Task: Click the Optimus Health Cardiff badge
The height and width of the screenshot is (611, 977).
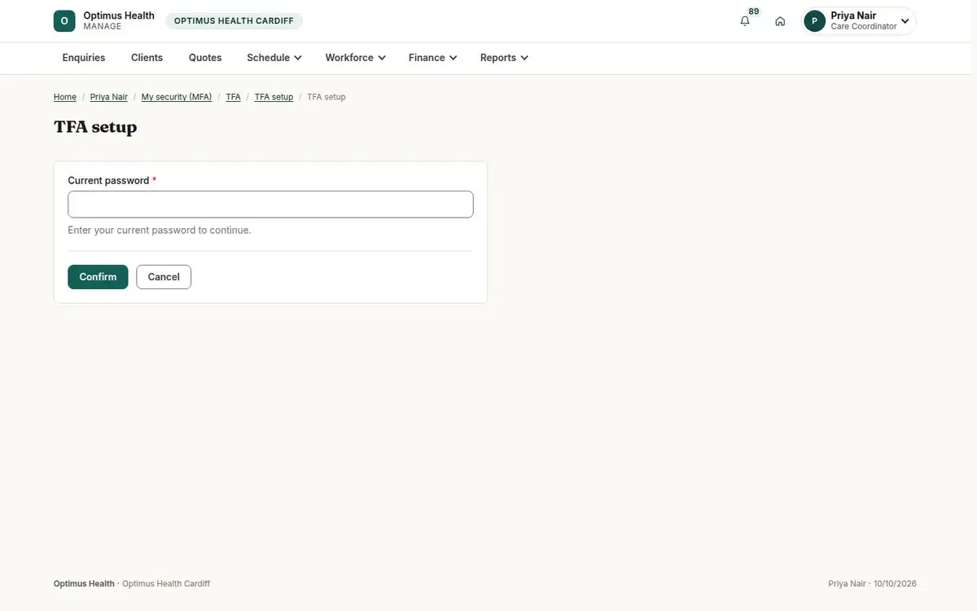Action: click(x=234, y=21)
